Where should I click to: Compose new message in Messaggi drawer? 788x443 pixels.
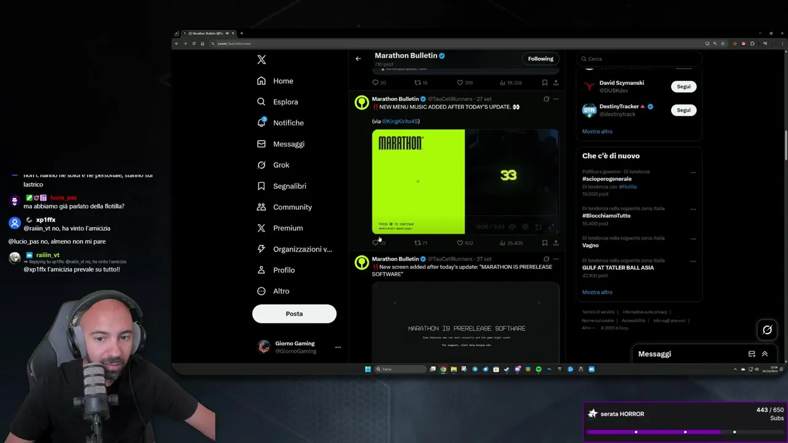pos(752,354)
